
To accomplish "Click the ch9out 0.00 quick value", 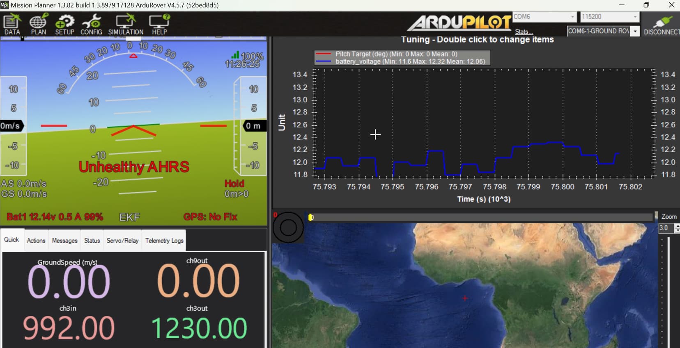I will tap(198, 281).
